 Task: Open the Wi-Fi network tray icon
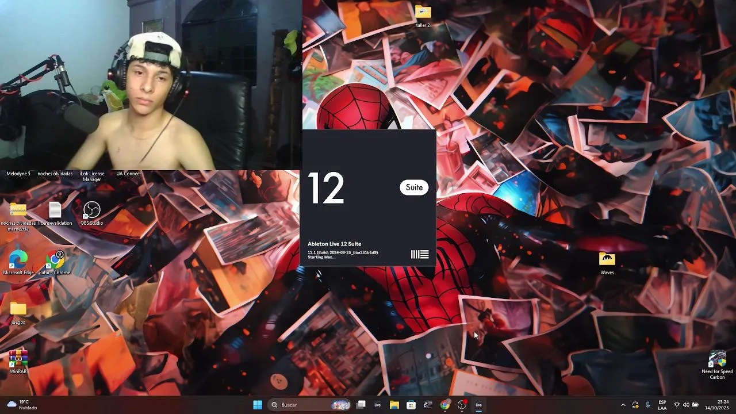tap(677, 405)
